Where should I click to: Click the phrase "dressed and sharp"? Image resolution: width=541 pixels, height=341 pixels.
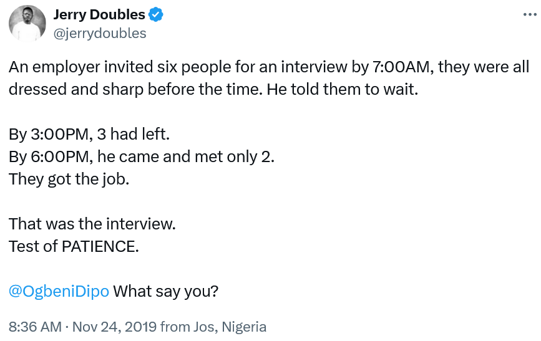pyautogui.click(x=76, y=89)
